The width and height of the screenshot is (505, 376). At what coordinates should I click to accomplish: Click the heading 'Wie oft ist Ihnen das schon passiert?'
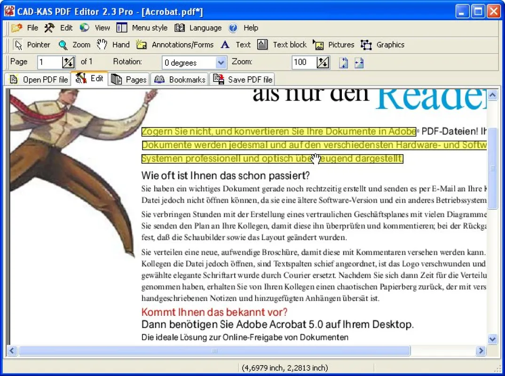pyautogui.click(x=225, y=176)
